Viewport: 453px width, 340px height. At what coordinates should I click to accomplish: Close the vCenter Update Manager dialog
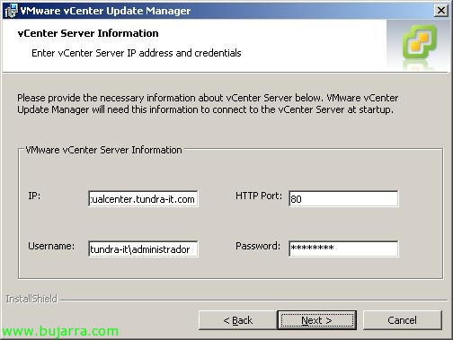(x=441, y=11)
